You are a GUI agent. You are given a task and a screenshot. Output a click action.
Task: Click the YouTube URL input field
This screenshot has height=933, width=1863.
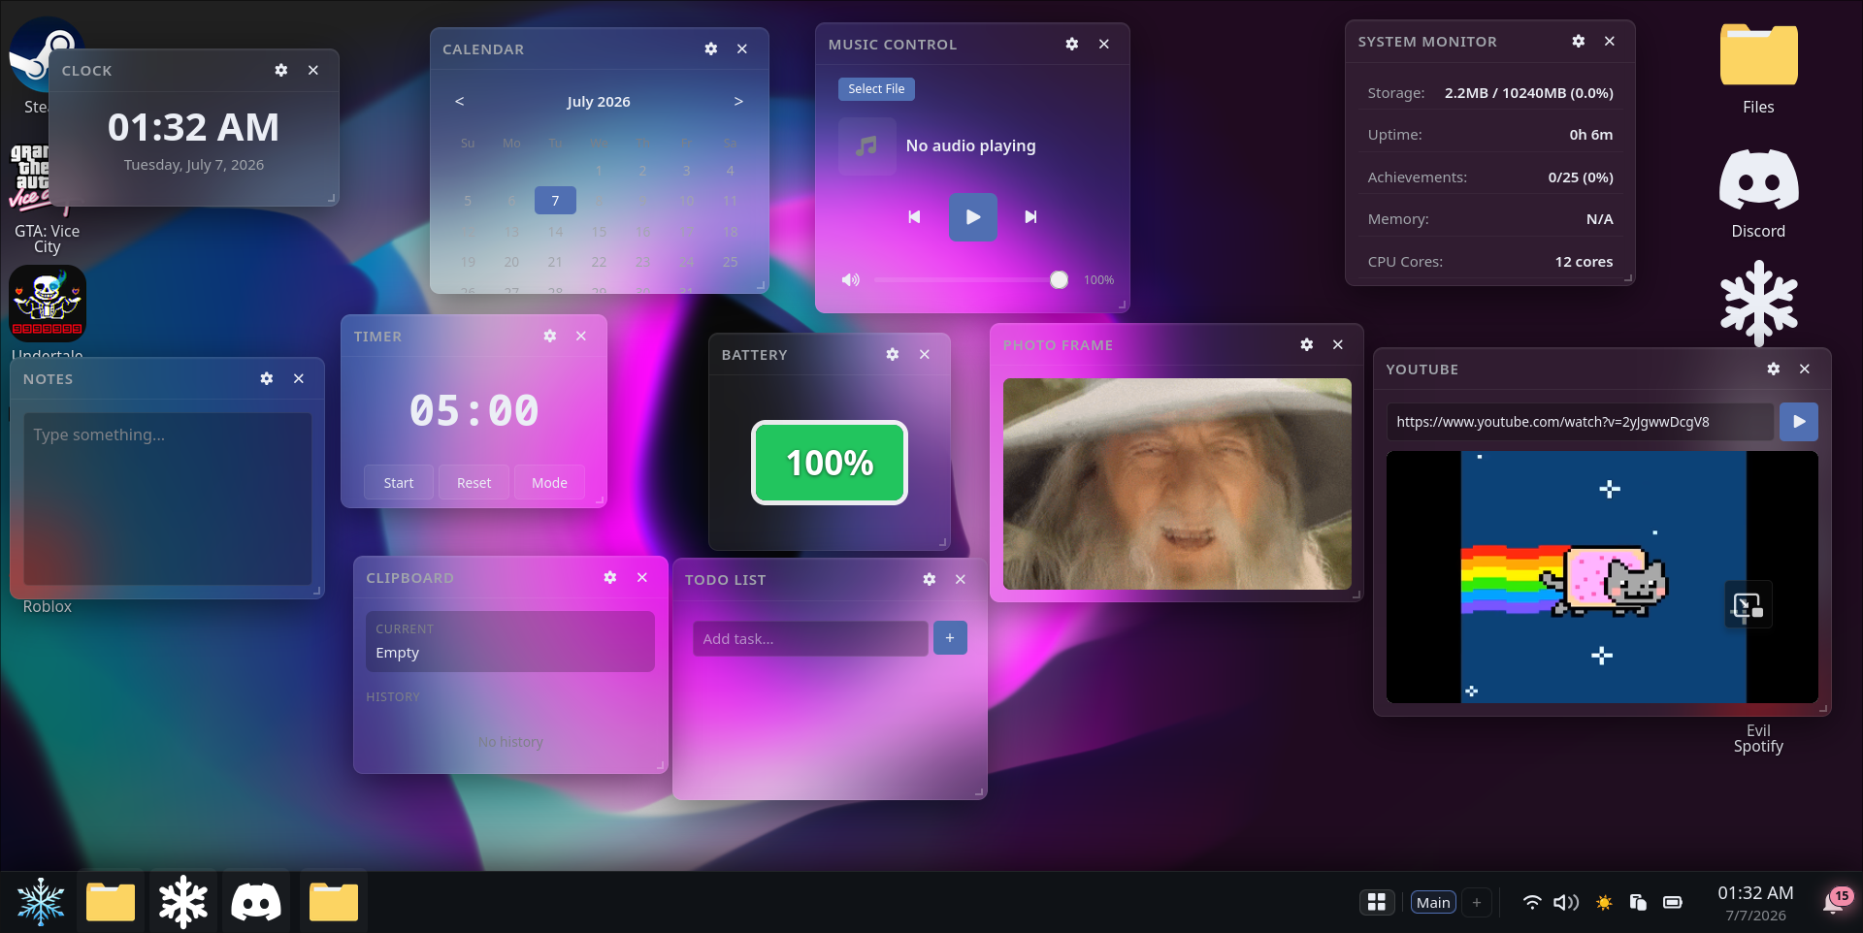click(x=1580, y=422)
